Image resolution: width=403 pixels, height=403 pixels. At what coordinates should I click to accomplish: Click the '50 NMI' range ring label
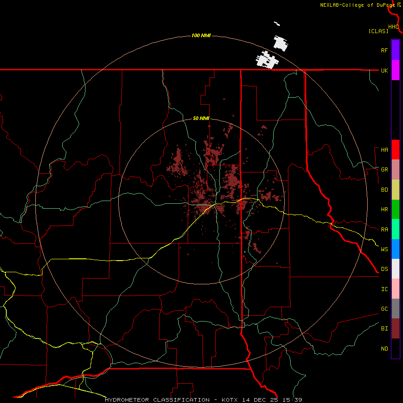tap(201, 119)
